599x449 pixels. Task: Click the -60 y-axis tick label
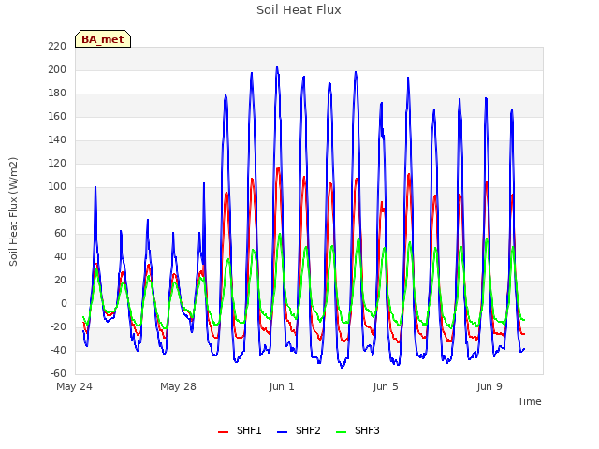(x=58, y=373)
